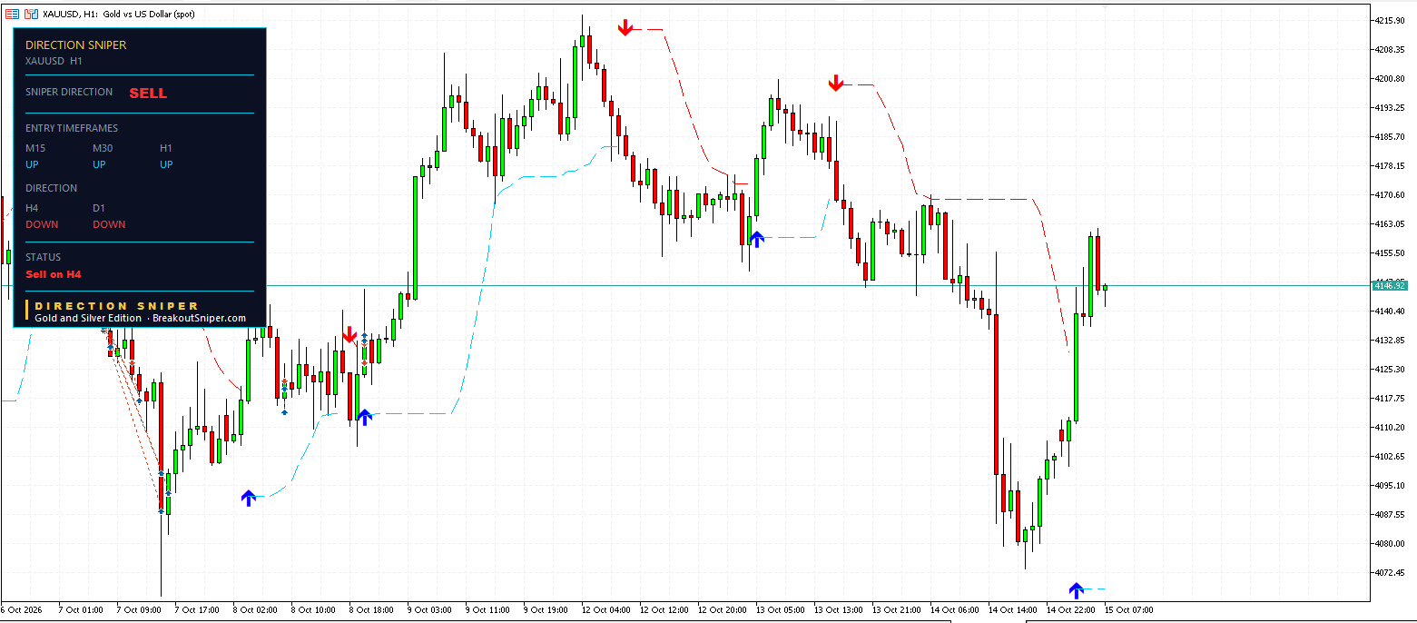
Task: Click the 4185.70 price scale label
Action: pyautogui.click(x=1390, y=136)
